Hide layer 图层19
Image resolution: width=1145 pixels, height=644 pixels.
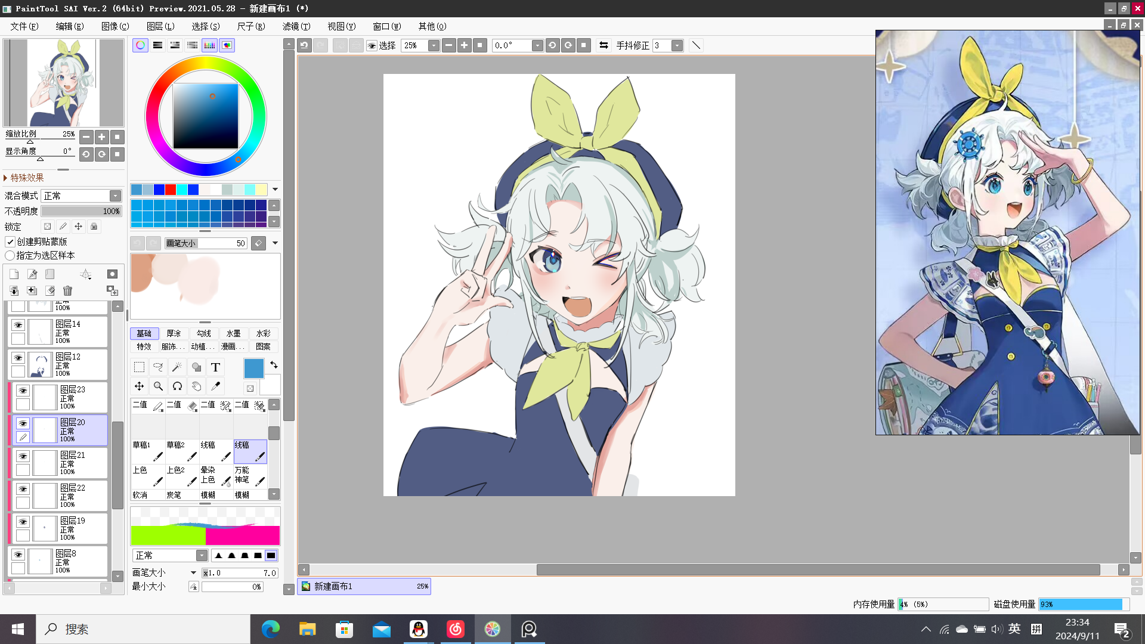(23, 522)
